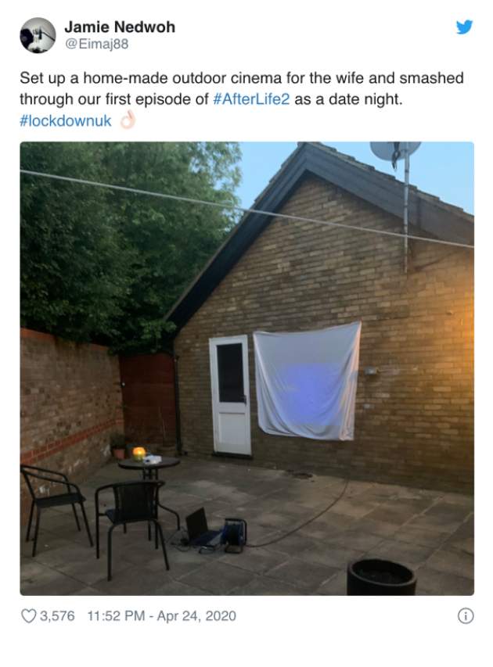
Task: Open the 11:52 PM - Apr 24, 2020 timestamp
Action: tap(161, 615)
